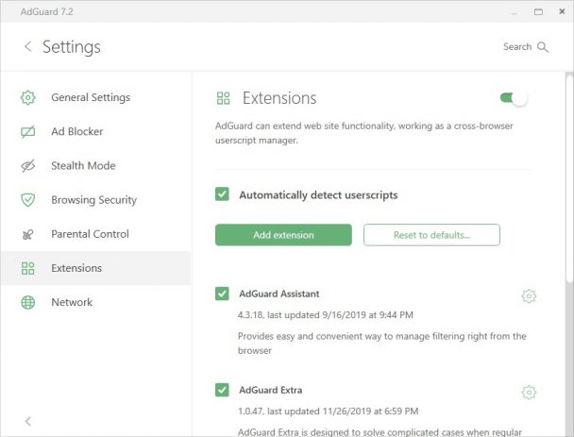
Task: Select the Network section
Action: pos(95,302)
